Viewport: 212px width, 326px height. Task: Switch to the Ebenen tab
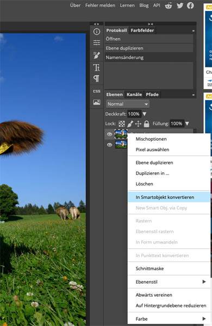[115, 95]
